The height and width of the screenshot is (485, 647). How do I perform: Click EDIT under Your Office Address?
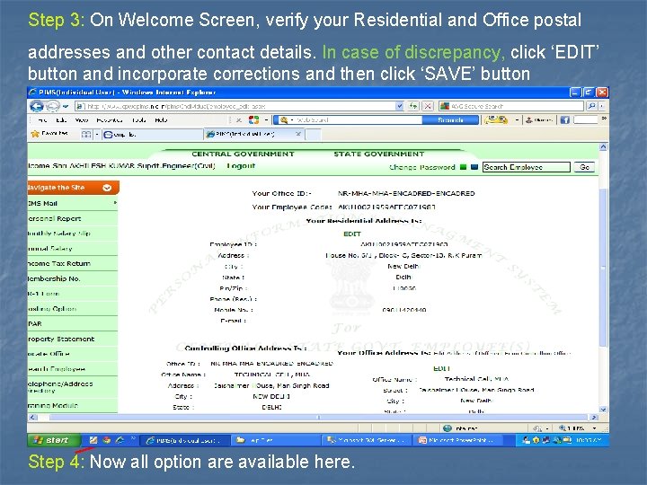pos(441,368)
